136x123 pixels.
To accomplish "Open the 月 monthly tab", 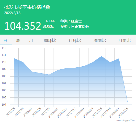I will click(31, 40).
